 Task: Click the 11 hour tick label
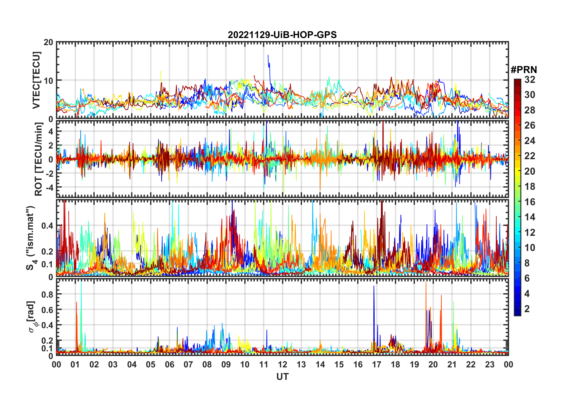264,364
